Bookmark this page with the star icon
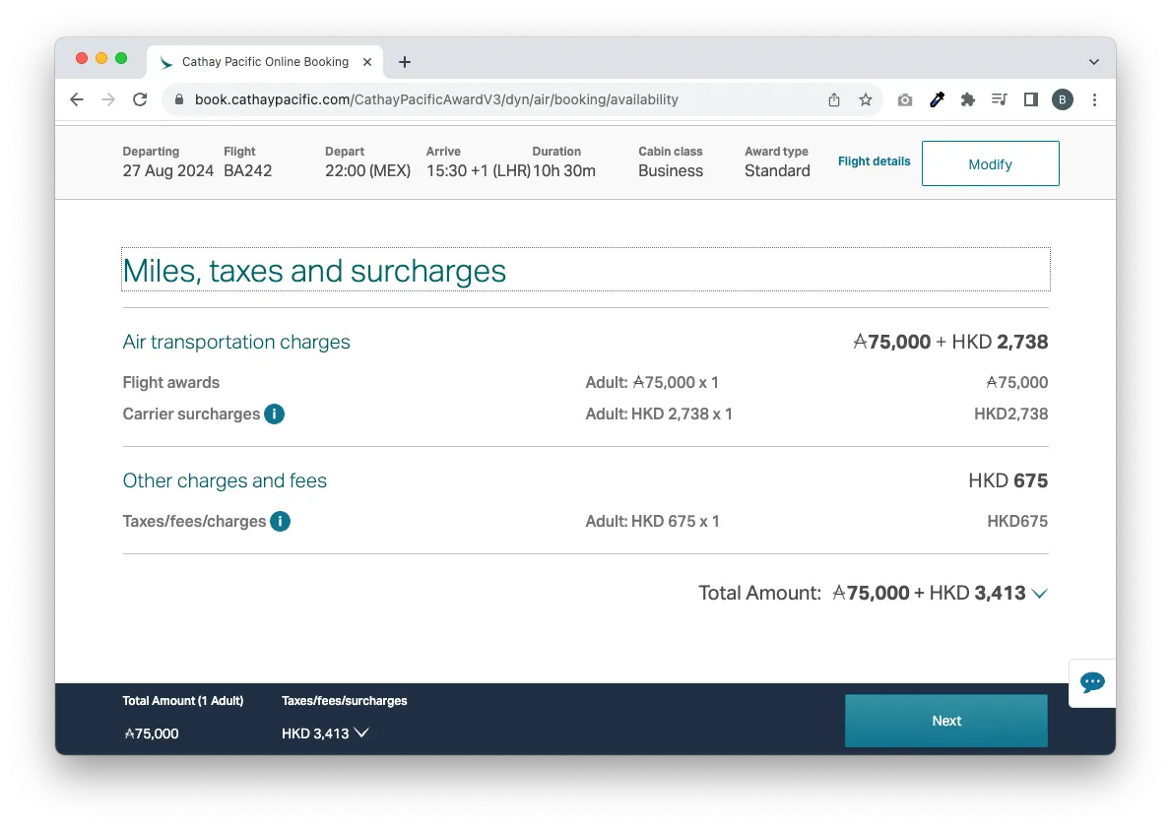This screenshot has width=1171, height=828. tap(866, 99)
